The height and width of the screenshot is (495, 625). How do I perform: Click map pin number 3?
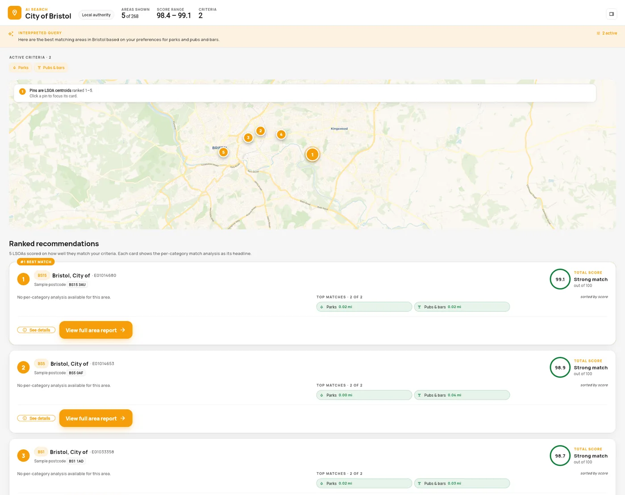coord(248,138)
